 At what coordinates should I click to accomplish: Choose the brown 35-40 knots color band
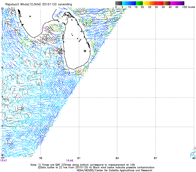click(167, 3)
